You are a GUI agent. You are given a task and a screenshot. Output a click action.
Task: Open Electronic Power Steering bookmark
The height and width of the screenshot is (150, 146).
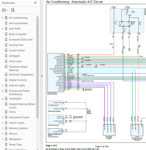pos(18,68)
